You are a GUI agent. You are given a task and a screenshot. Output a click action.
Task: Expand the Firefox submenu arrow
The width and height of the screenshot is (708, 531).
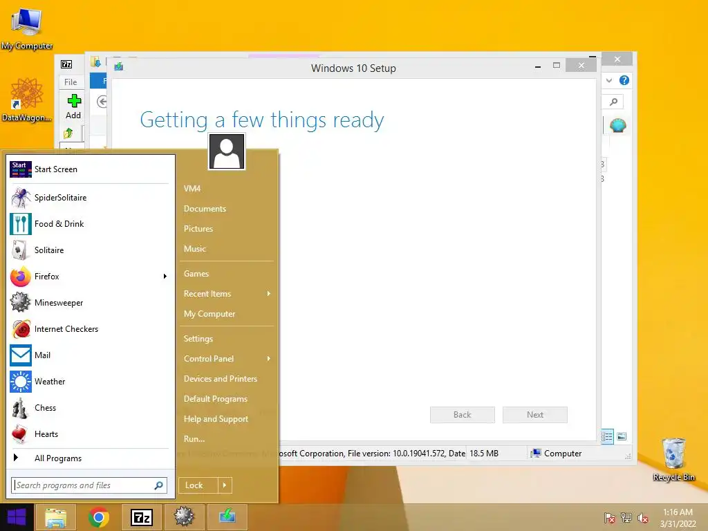[x=165, y=277]
